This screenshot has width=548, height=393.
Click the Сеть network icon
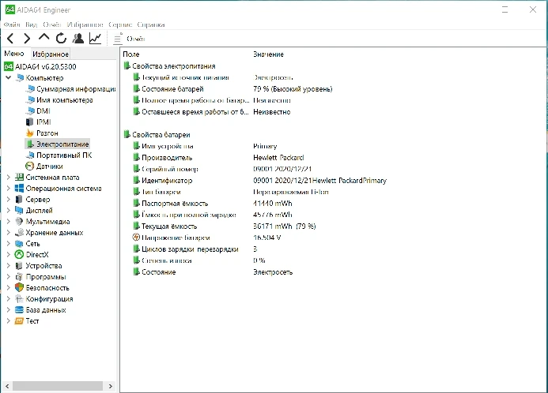tap(19, 244)
